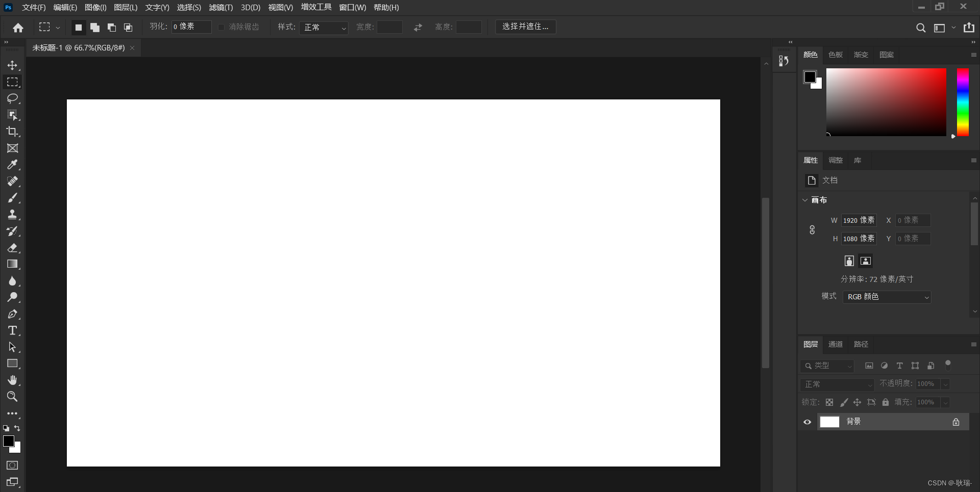980x492 pixels.
Task: Close the 未标题-1 document tab
Action: (132, 48)
